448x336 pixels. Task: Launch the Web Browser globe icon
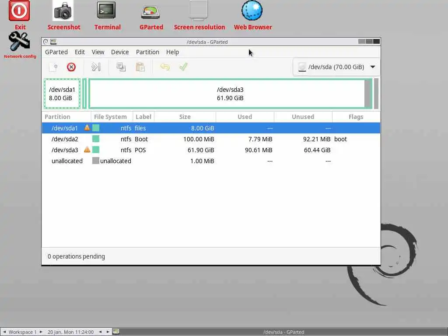252,10
